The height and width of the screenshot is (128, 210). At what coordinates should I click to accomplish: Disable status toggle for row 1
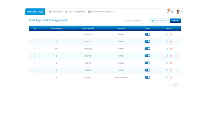[147, 34]
